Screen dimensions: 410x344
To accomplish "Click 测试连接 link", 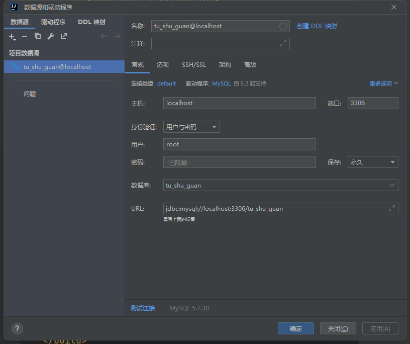I will tap(143, 308).
